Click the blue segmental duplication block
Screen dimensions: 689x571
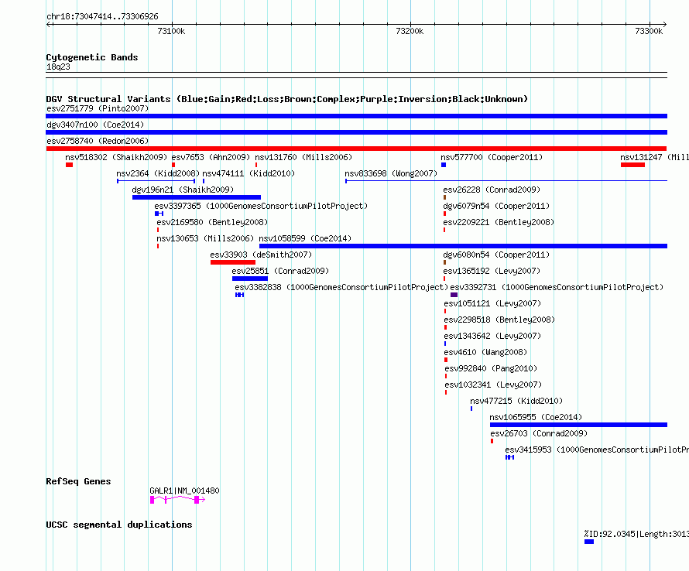589,542
